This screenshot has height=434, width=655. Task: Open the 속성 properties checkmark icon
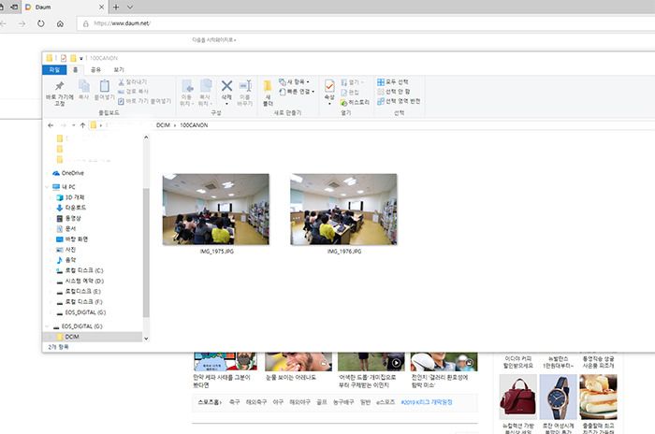[x=329, y=86]
